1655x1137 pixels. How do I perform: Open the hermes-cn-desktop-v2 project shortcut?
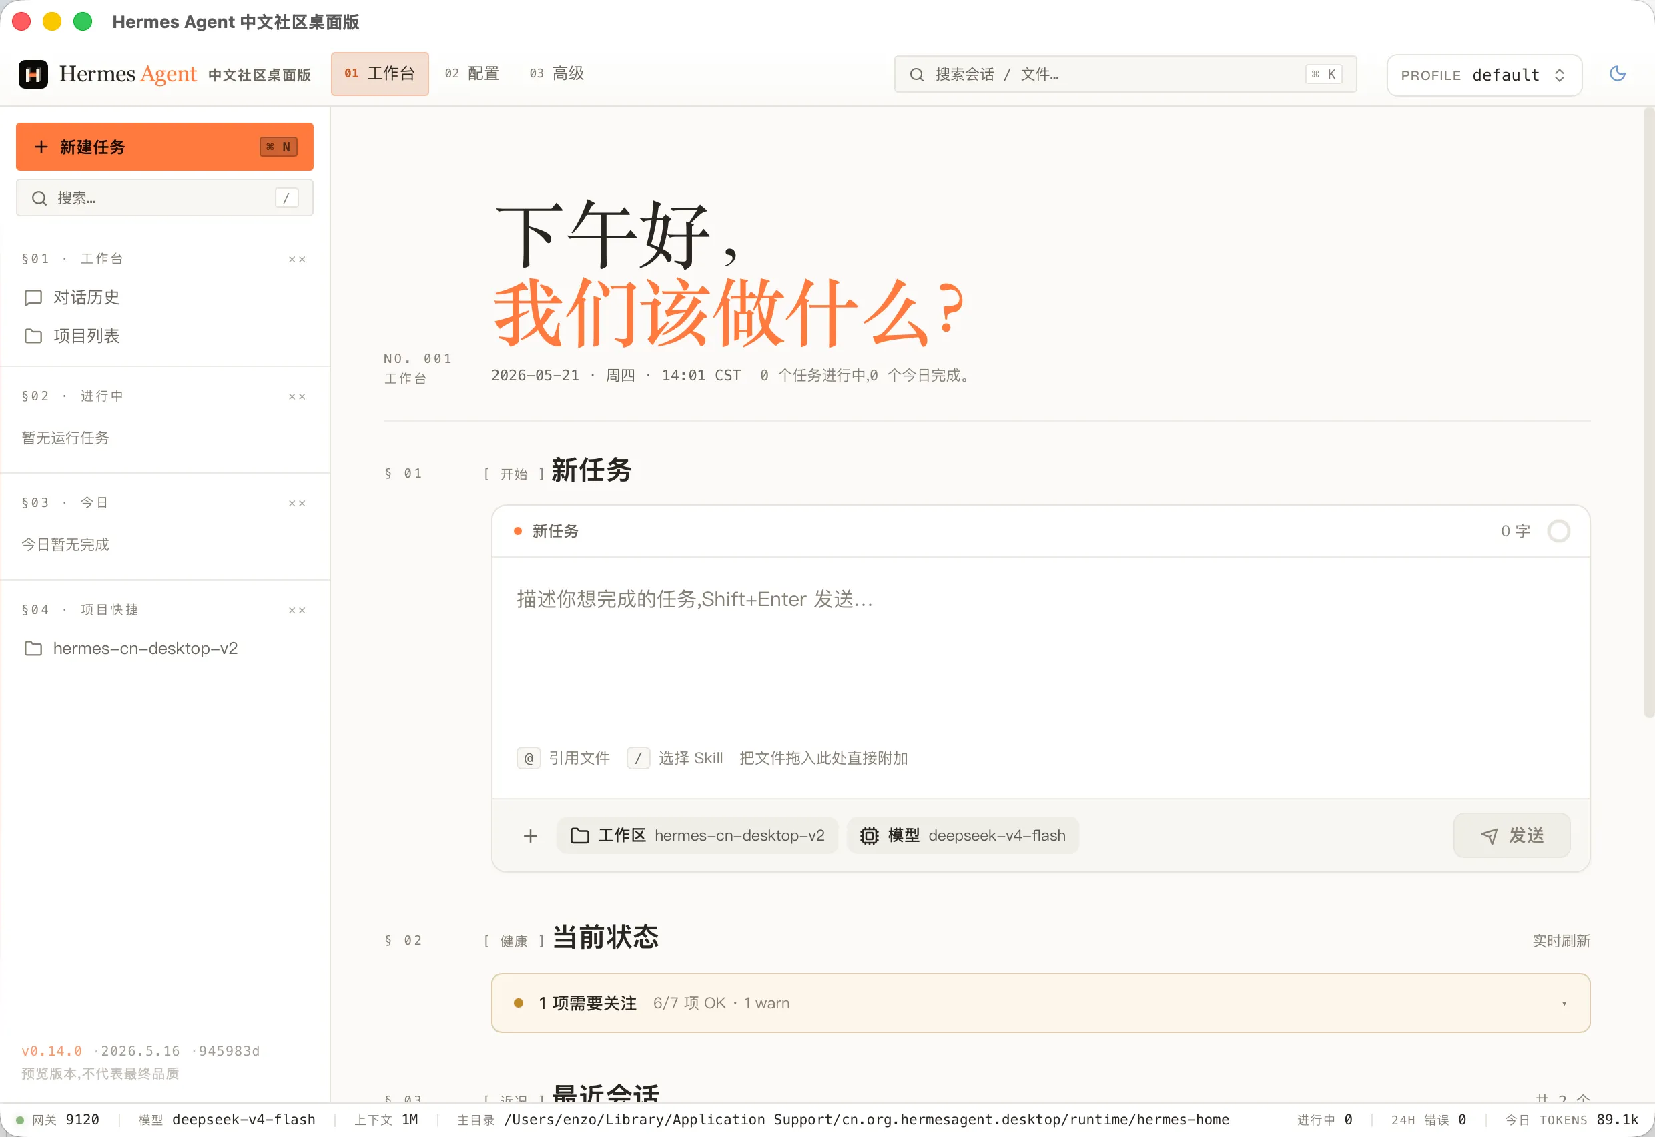pyautogui.click(x=165, y=649)
